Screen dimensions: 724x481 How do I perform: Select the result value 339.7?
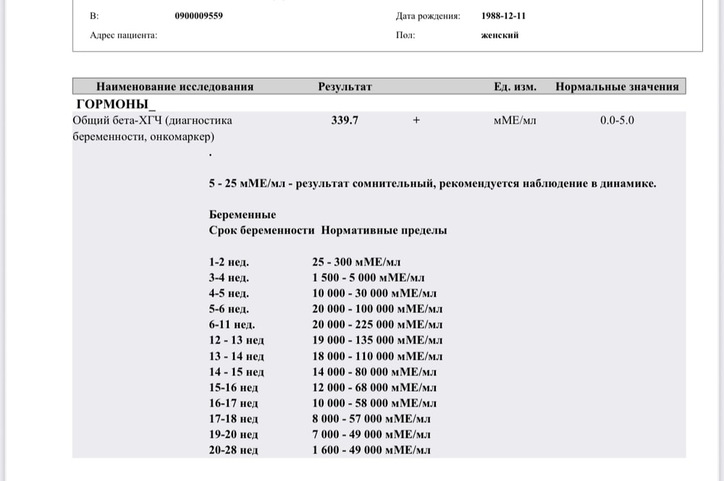pos(345,121)
